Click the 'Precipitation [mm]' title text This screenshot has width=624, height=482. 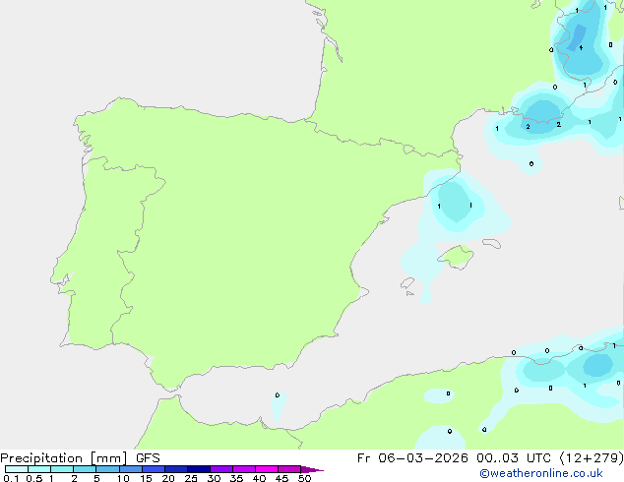coord(64,458)
